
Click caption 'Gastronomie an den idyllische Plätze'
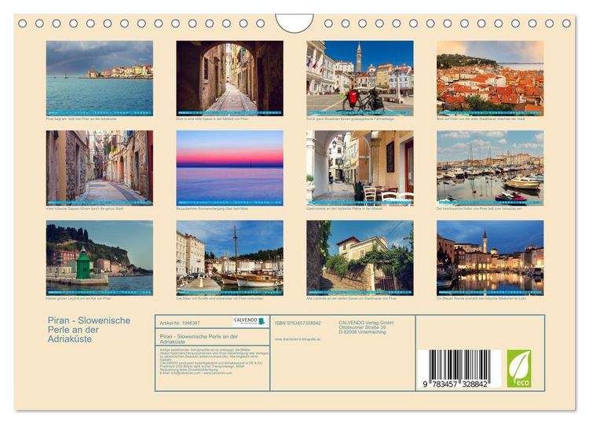344,208
